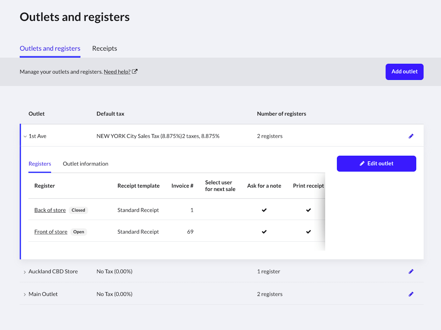Select the Outlets and registers tab
The width and height of the screenshot is (441, 330).
pos(50,48)
